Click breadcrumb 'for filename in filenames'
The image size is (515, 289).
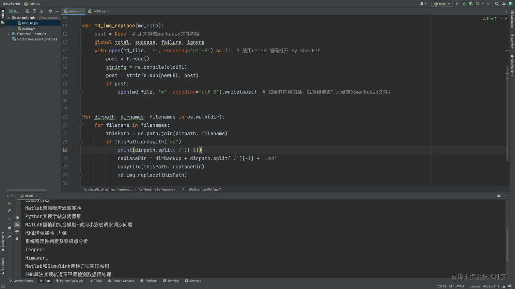(157, 189)
